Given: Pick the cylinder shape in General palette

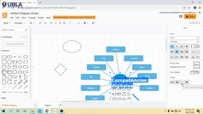Looking at the screenshot, I should point(15,67).
